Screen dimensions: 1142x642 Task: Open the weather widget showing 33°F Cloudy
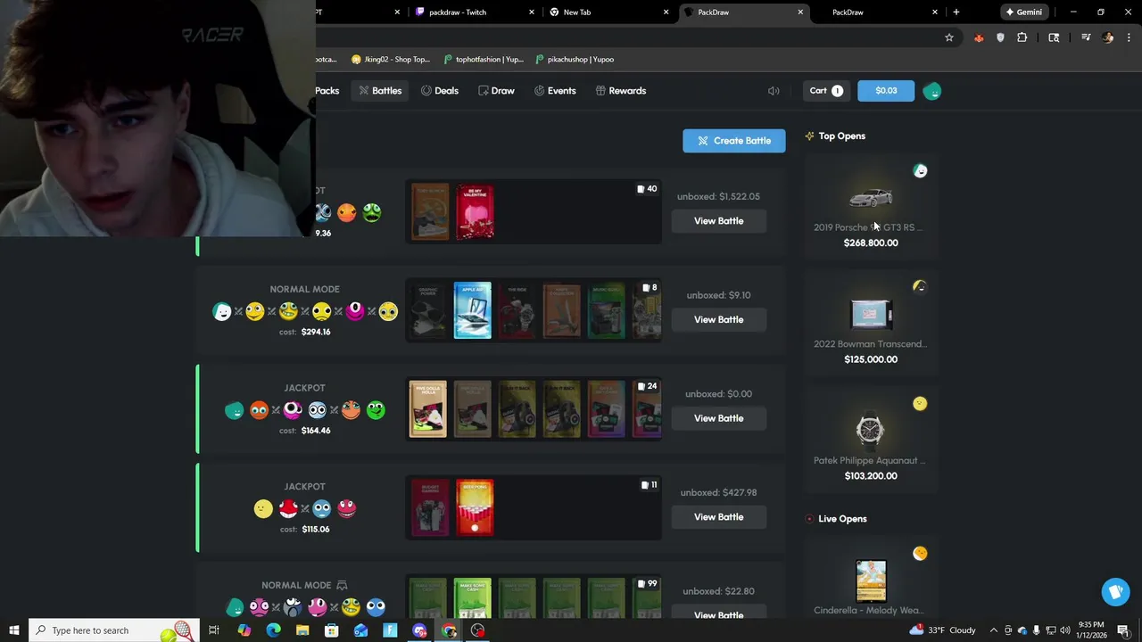pos(944,630)
